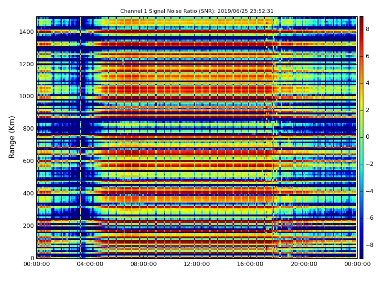The height and width of the screenshot is (286, 382).
Task: Click the 0 range tick label on the y-axis
Action: pos(32,258)
